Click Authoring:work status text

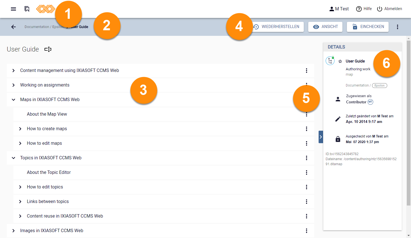point(358,69)
